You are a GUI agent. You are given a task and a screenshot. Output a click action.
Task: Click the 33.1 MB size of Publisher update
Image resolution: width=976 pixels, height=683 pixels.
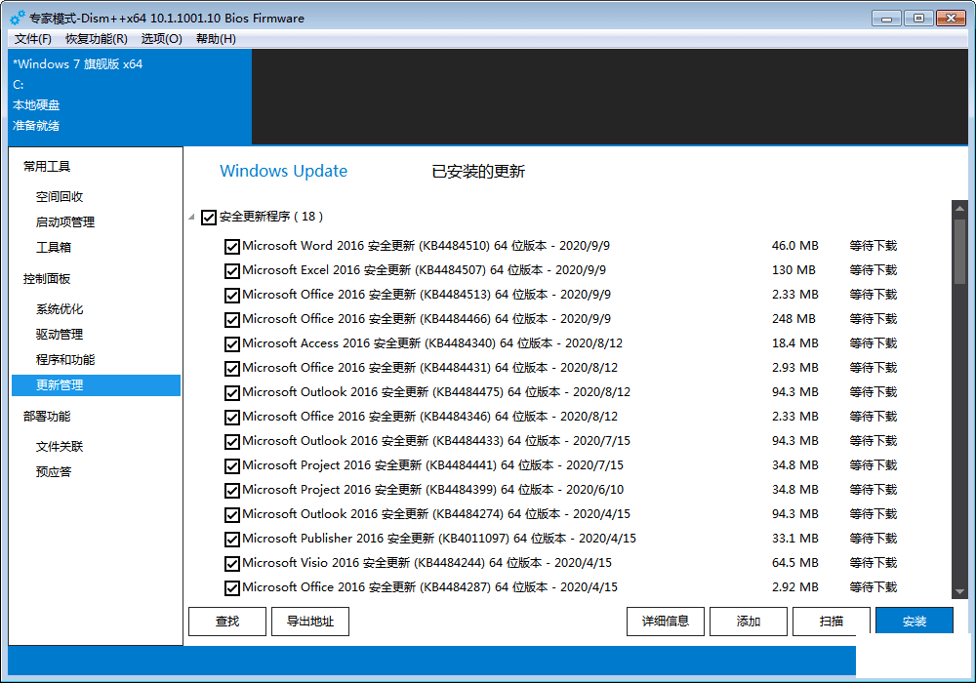coord(794,538)
